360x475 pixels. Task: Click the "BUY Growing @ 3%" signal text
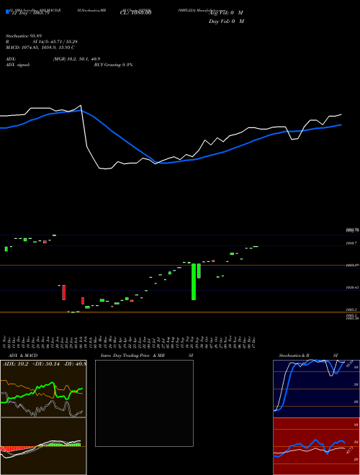coord(113,65)
